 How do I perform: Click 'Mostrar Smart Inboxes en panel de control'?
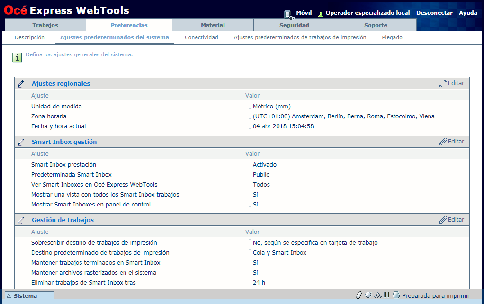[x=91, y=204]
